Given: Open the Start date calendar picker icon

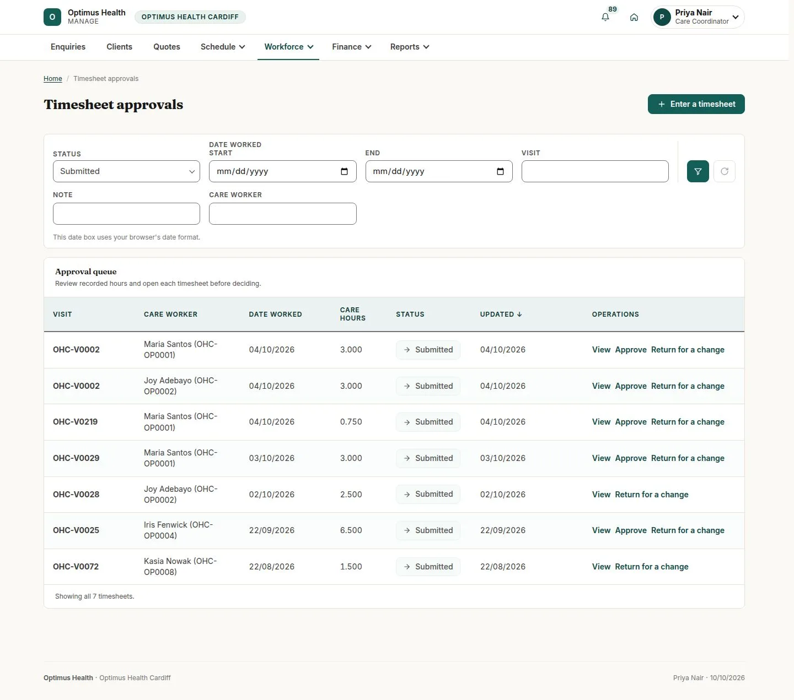Looking at the screenshot, I should 345,171.
